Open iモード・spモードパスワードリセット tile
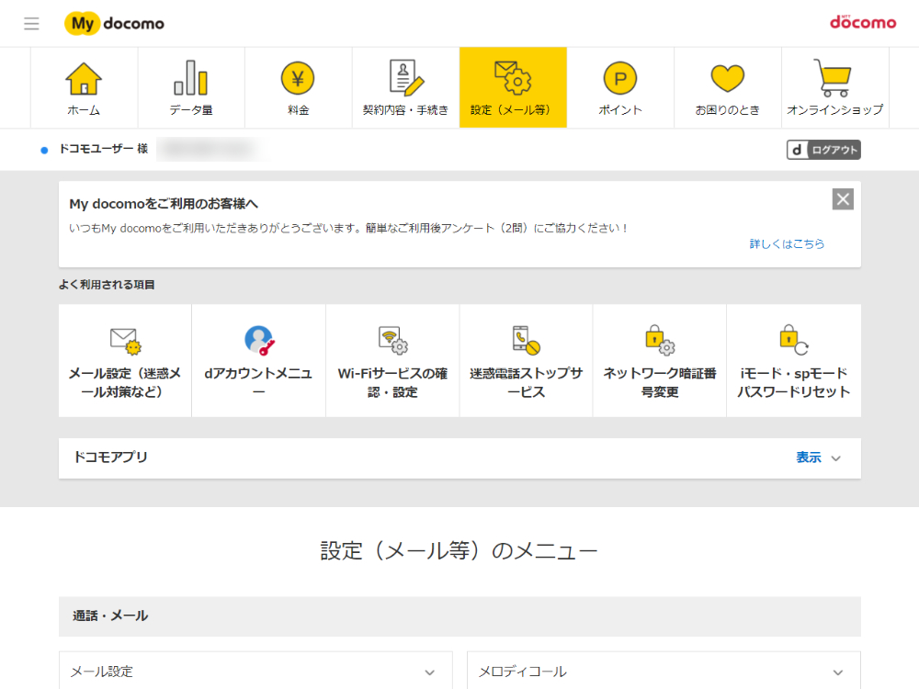Viewport: 919px width, 689px height. pyautogui.click(x=794, y=360)
